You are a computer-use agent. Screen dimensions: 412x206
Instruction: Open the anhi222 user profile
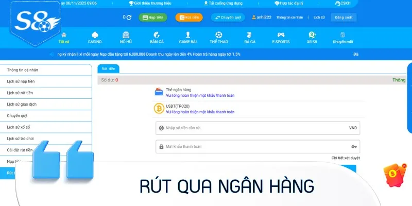[262, 17]
